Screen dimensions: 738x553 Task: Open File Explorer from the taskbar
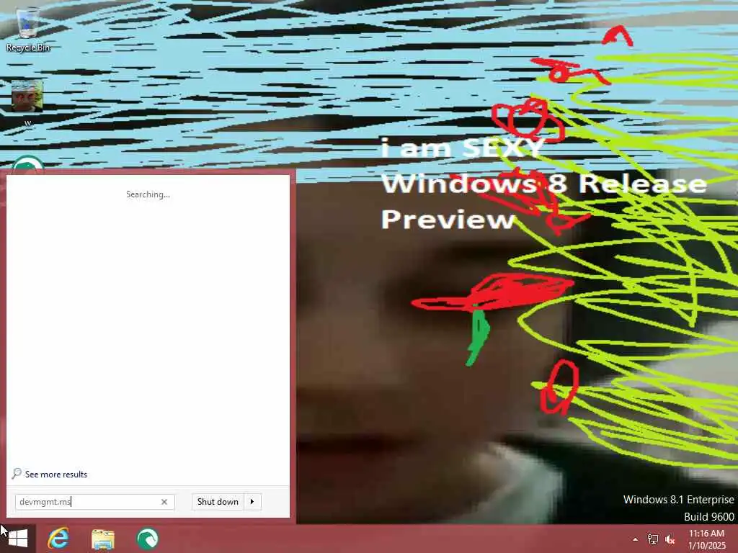(102, 539)
